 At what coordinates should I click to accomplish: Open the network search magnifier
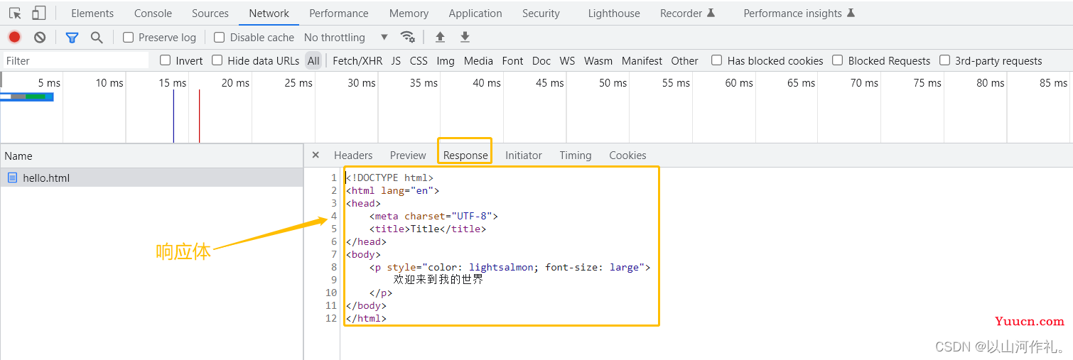coord(97,37)
